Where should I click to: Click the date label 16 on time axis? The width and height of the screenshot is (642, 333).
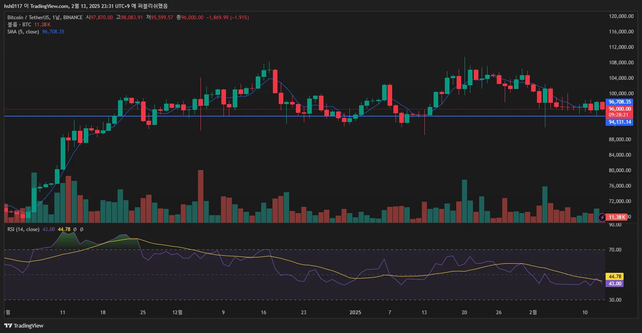point(264,313)
